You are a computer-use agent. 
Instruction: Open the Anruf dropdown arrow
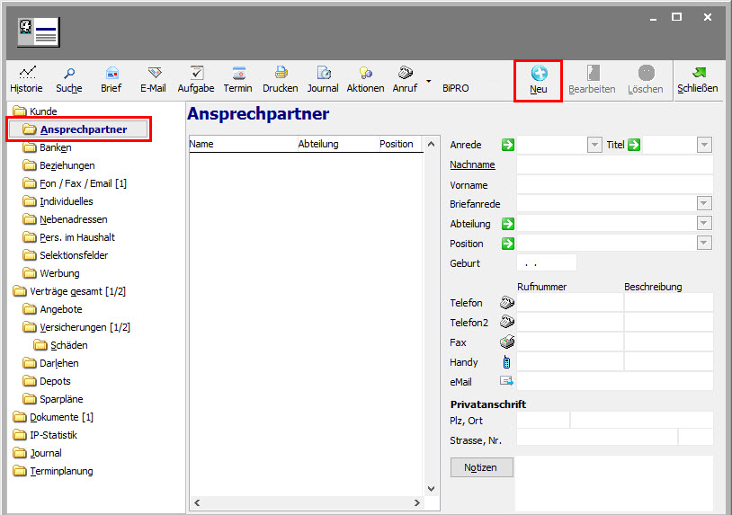[x=429, y=81]
